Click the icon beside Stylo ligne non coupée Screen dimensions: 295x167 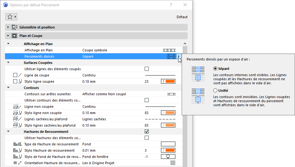click(17, 113)
